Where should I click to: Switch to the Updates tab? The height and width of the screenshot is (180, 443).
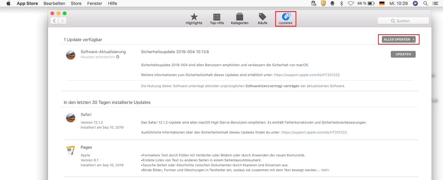pos(285,19)
